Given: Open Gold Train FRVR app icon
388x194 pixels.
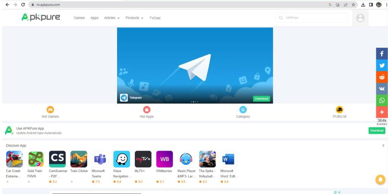Looking at the screenshot, I should tap(36, 159).
